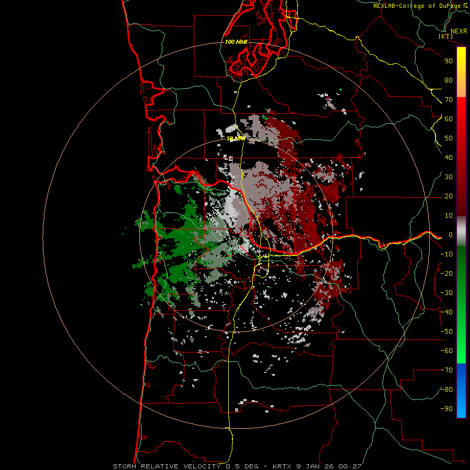Click the -20 scale value
470x470 pixels.
pos(446,273)
